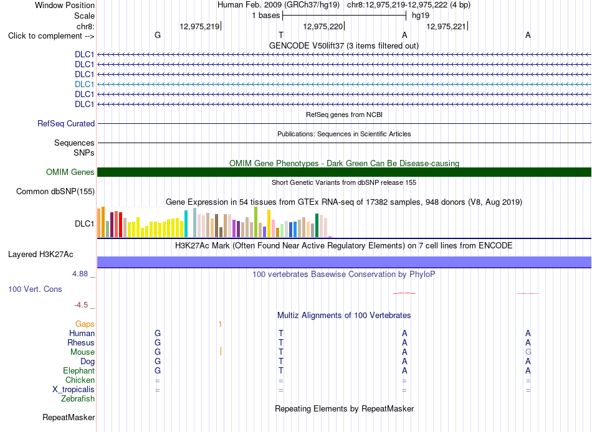Click the Scale label on the left
Image resolution: width=592 pixels, height=432 pixels.
[84, 16]
